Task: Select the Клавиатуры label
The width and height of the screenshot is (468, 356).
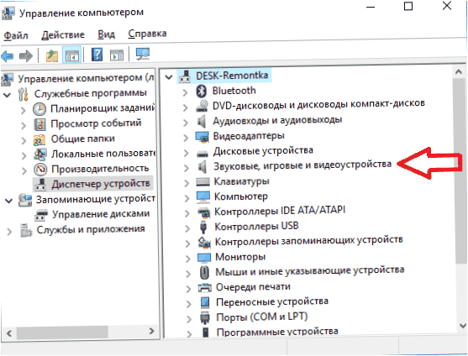Action: click(x=241, y=181)
